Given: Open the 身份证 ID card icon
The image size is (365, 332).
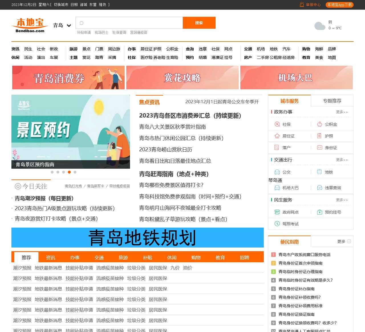Looking at the screenshot, I should (x=320, y=148).
